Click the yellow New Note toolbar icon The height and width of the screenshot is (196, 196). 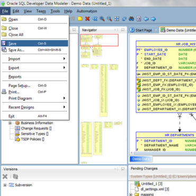80,19
